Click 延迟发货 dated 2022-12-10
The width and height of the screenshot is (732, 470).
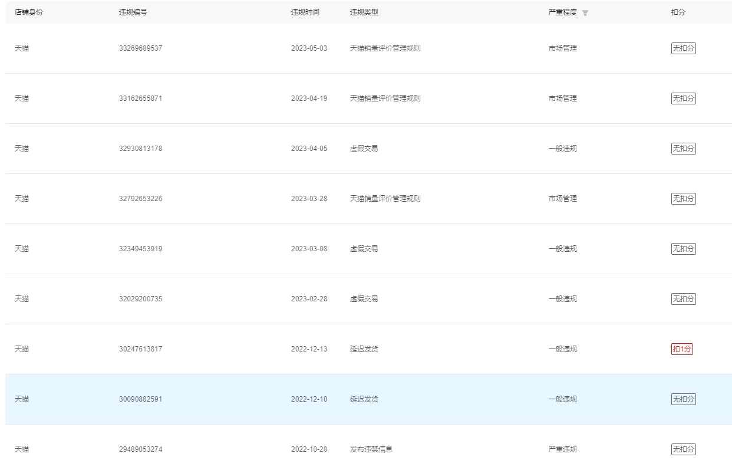364,399
